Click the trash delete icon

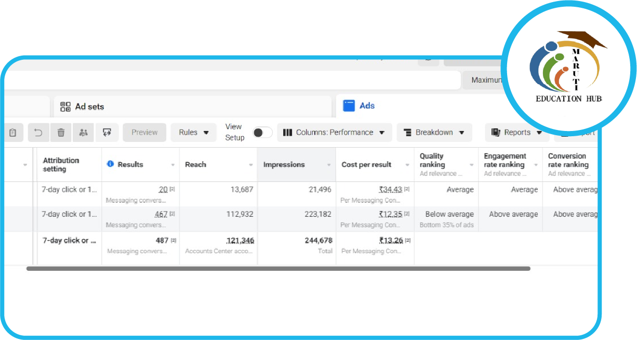point(61,133)
